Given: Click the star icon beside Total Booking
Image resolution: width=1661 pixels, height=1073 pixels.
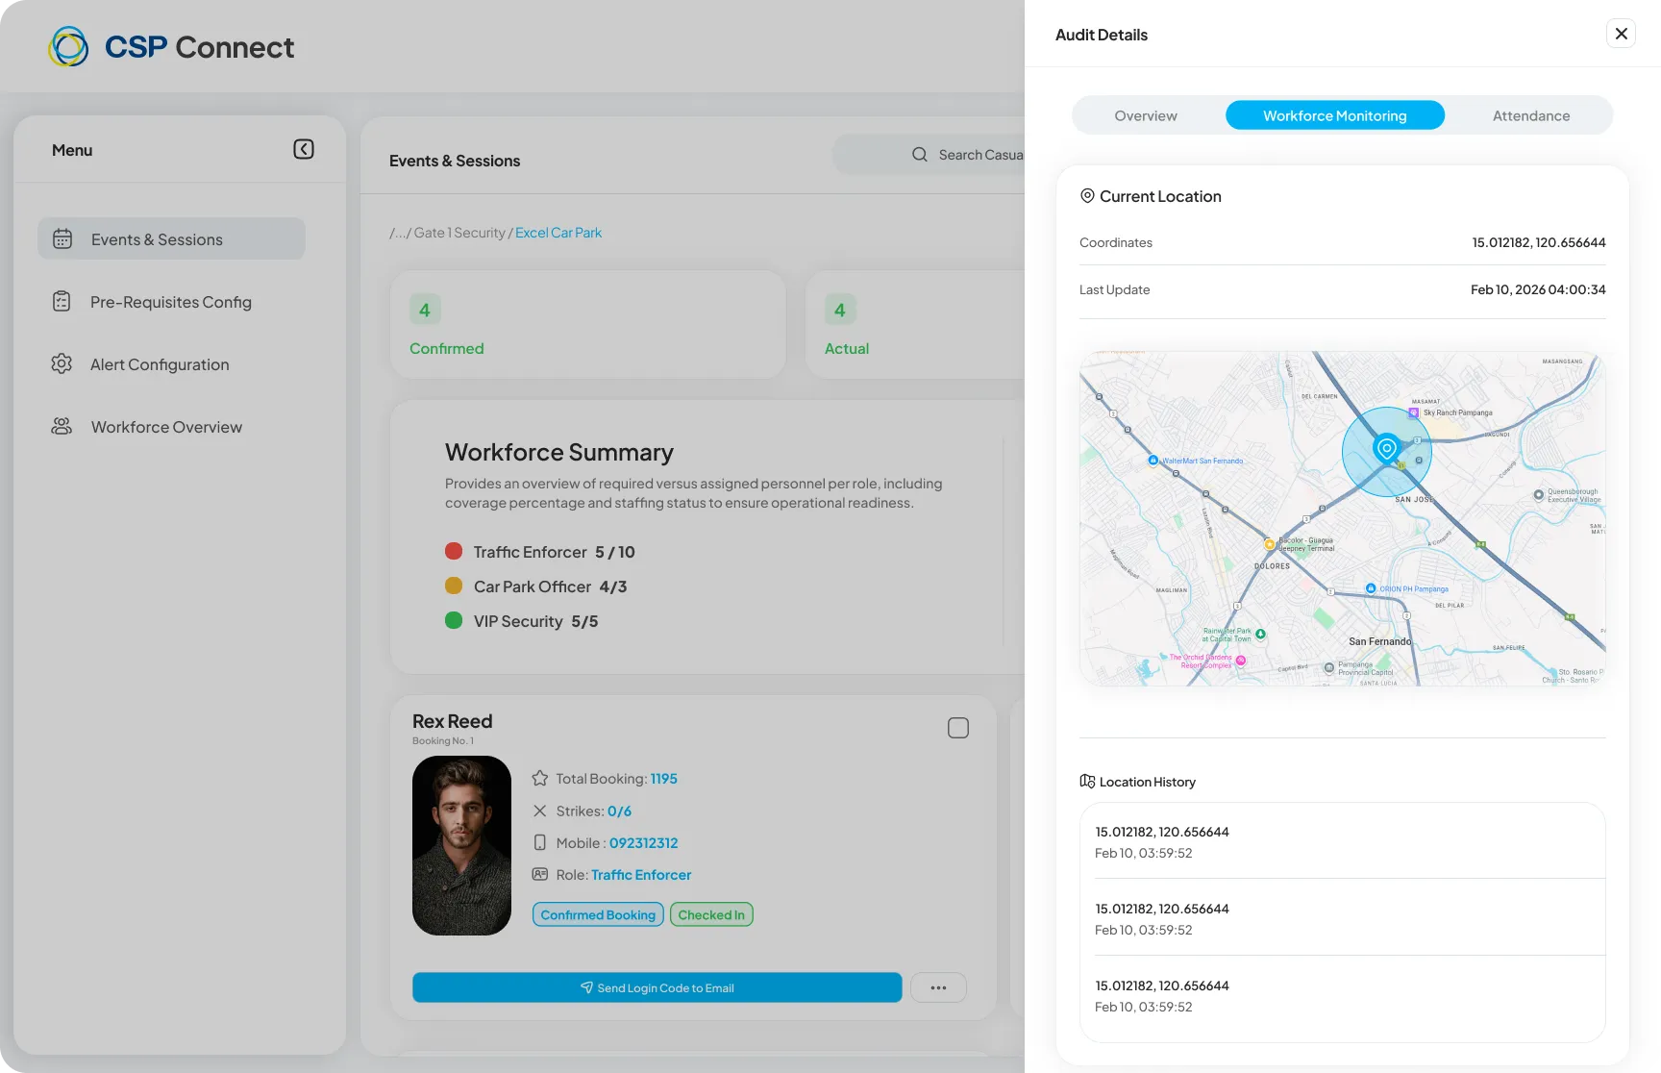Looking at the screenshot, I should click(x=540, y=778).
